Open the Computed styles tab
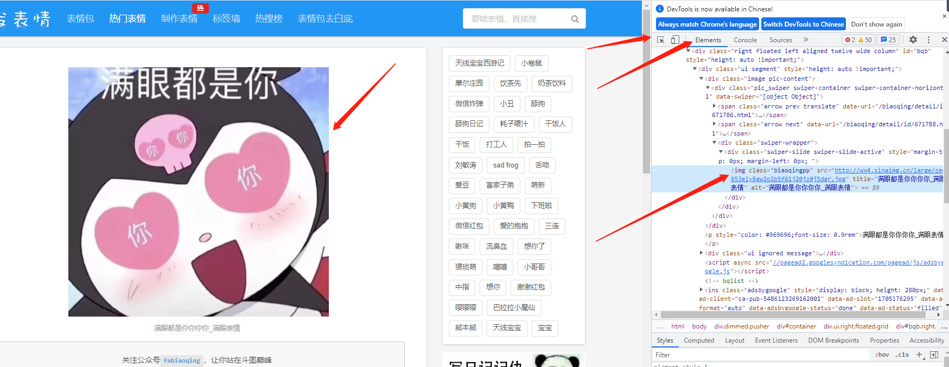Screen dimensions: 949x367 click(x=699, y=340)
